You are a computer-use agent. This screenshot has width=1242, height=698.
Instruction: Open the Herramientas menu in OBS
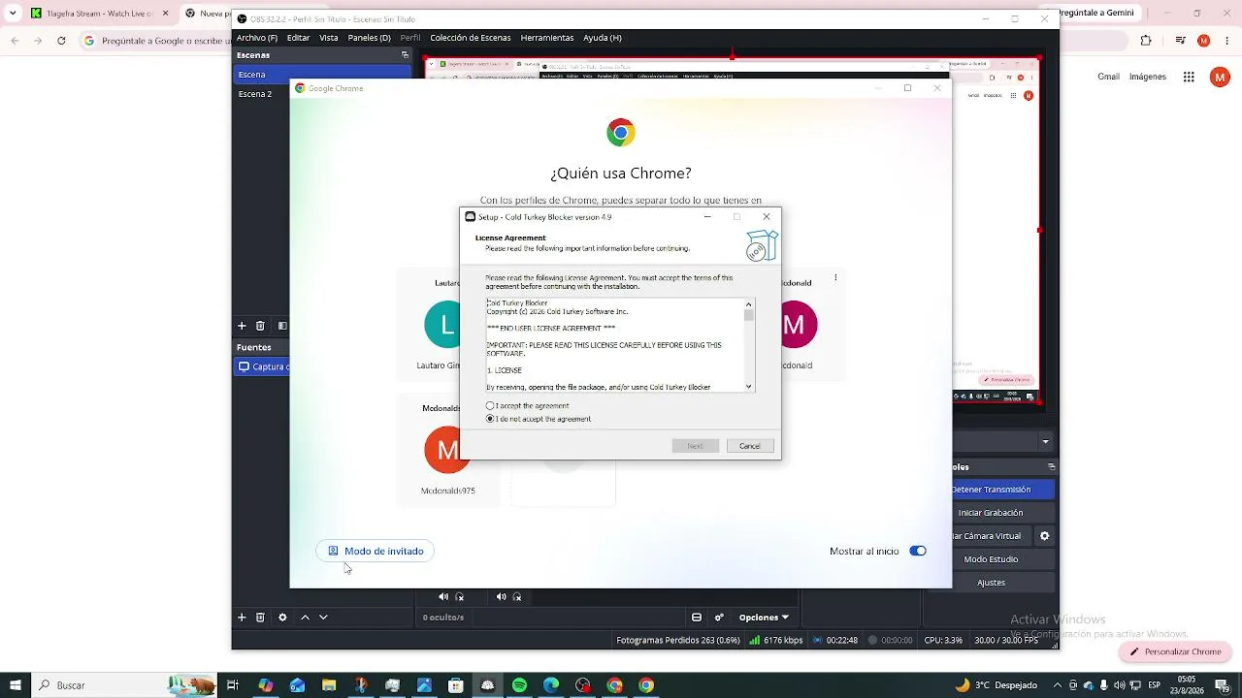(x=547, y=38)
